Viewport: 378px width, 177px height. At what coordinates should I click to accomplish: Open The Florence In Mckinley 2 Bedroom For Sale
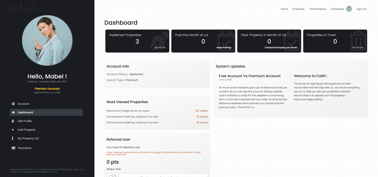pyautogui.click(x=132, y=117)
